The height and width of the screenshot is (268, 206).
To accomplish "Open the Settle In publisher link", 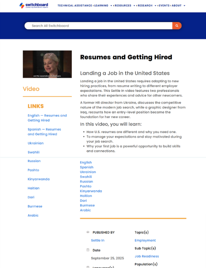I will (x=98, y=240).
